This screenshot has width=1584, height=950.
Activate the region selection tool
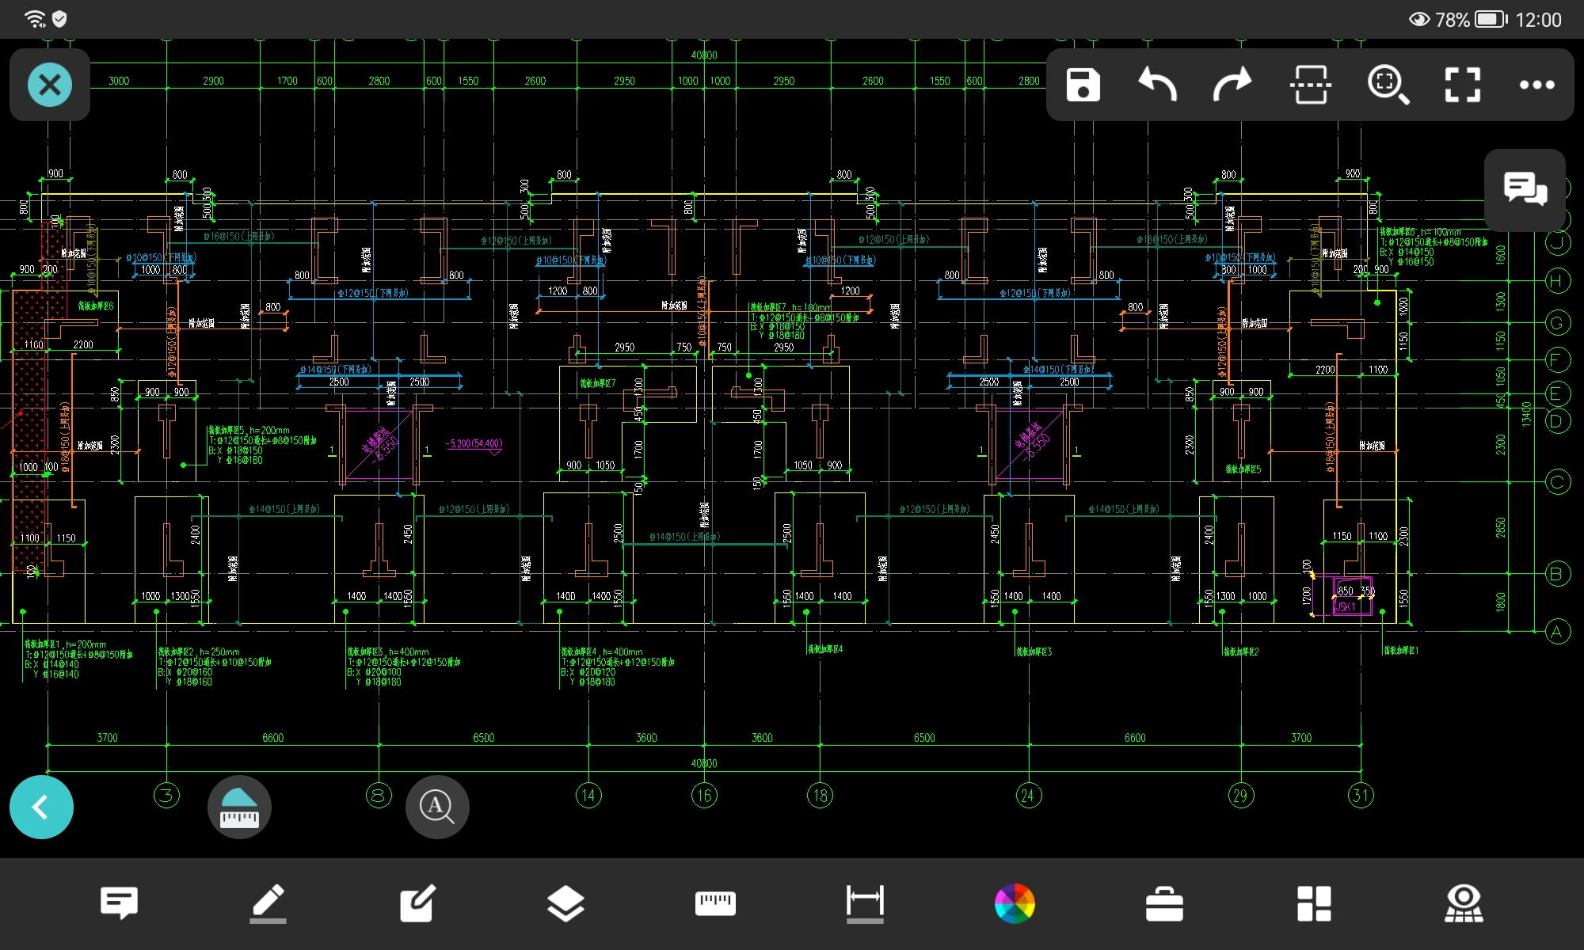(1311, 85)
